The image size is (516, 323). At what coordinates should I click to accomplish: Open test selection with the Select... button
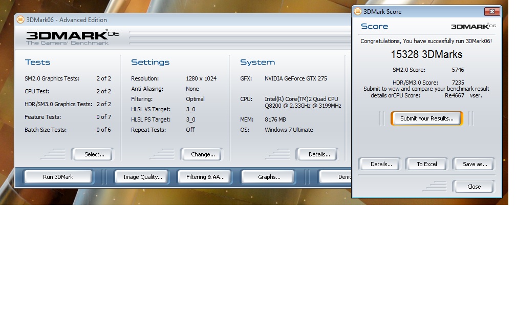[x=92, y=154]
